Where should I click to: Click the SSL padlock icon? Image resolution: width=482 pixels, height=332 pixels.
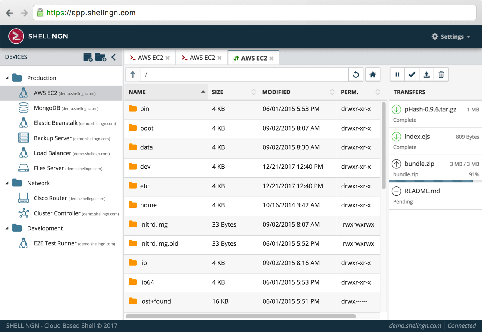[40, 12]
